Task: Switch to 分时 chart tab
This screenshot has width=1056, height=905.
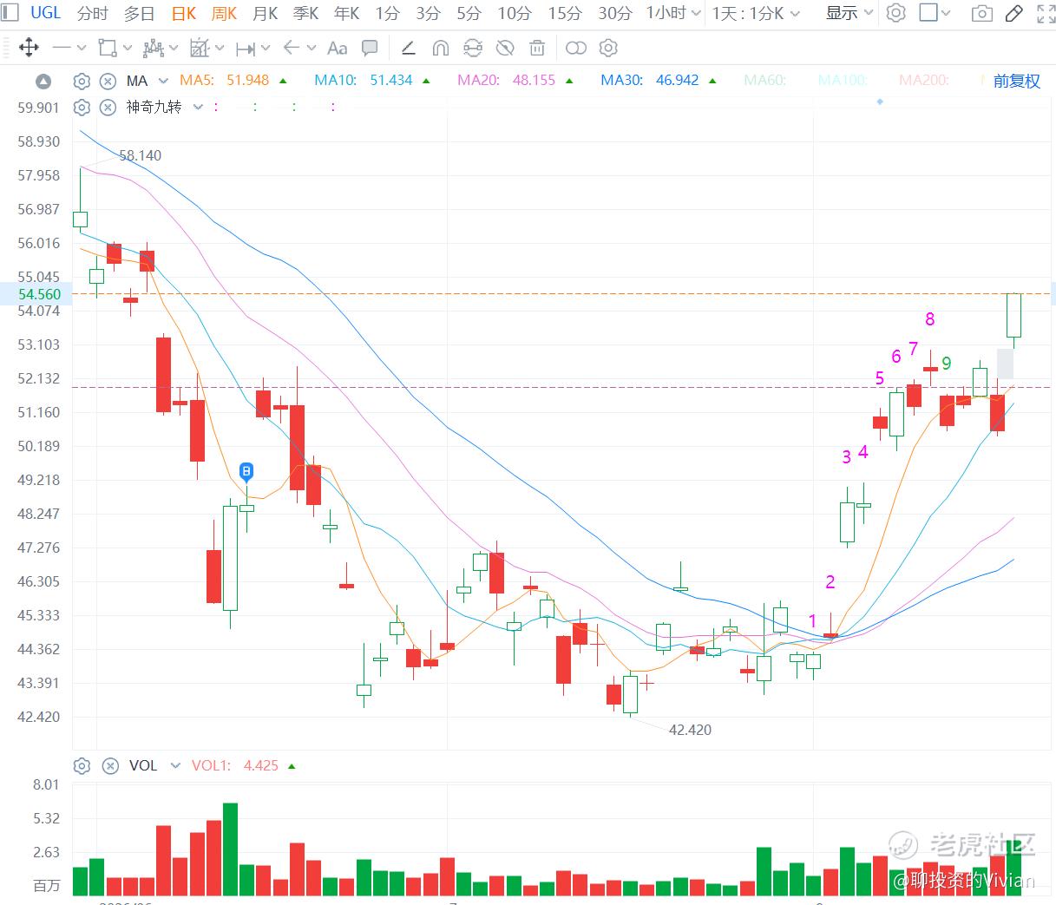Action: [93, 13]
